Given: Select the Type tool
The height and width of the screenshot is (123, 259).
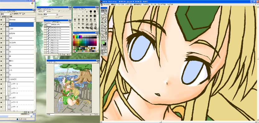Looking at the screenshot, I should pos(105,30).
